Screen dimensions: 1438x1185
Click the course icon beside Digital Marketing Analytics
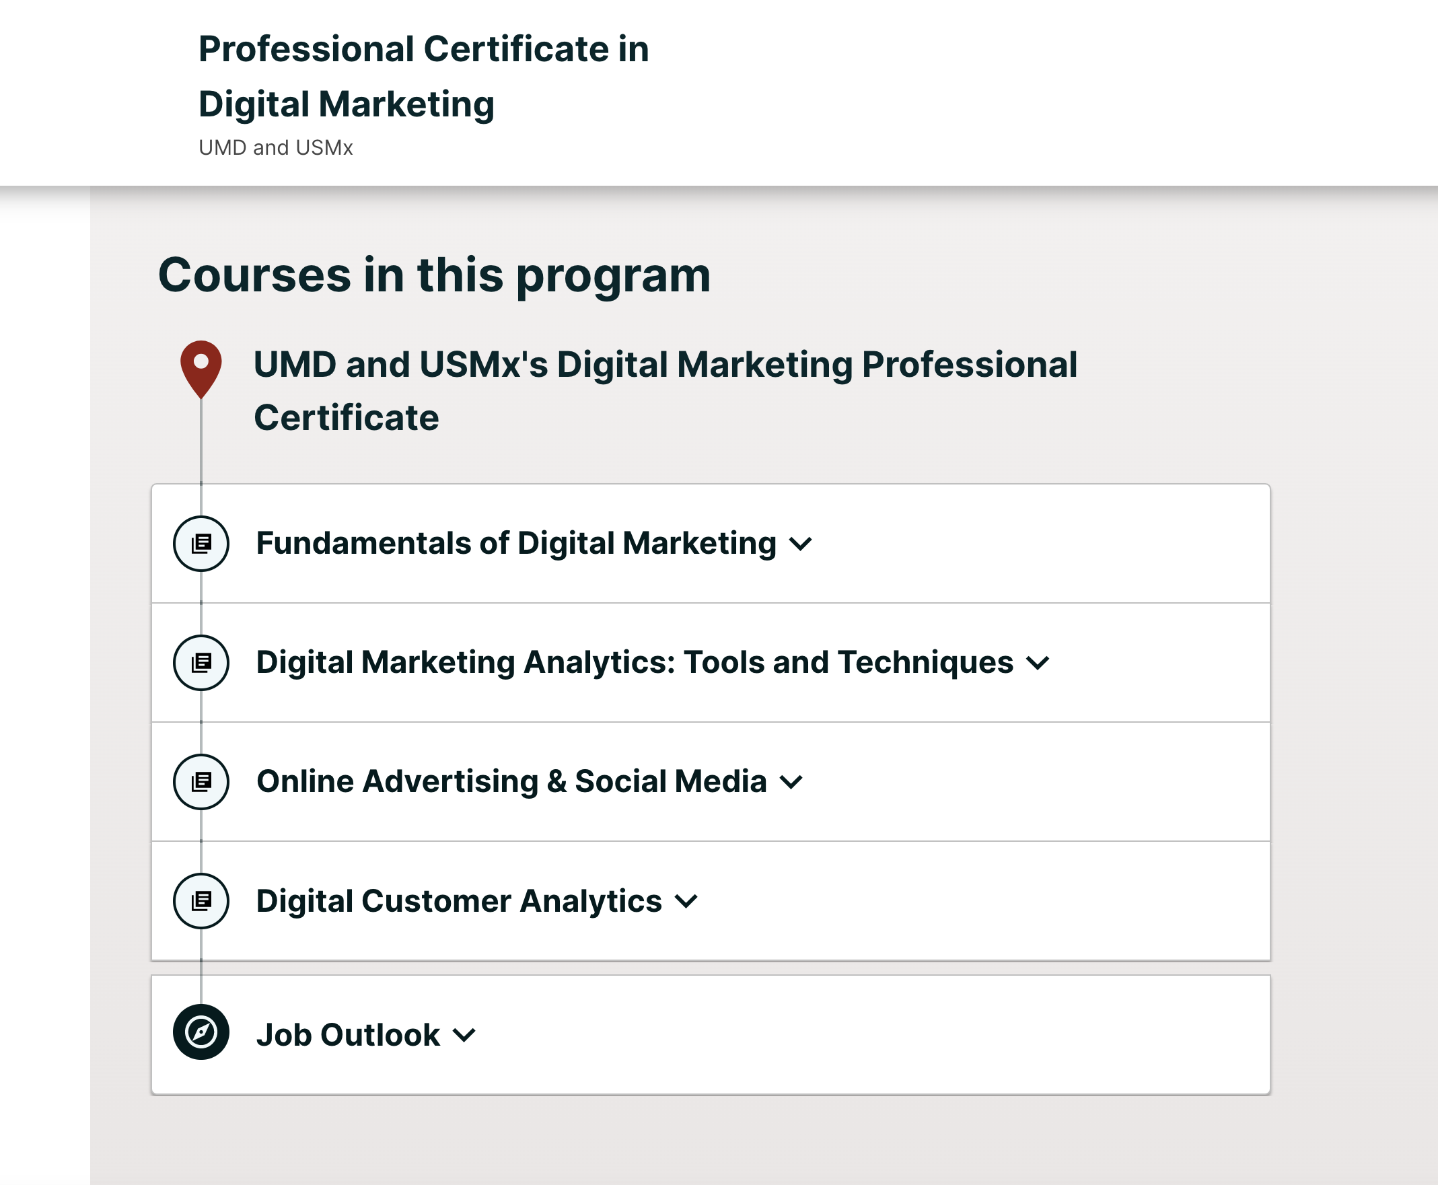coord(201,662)
